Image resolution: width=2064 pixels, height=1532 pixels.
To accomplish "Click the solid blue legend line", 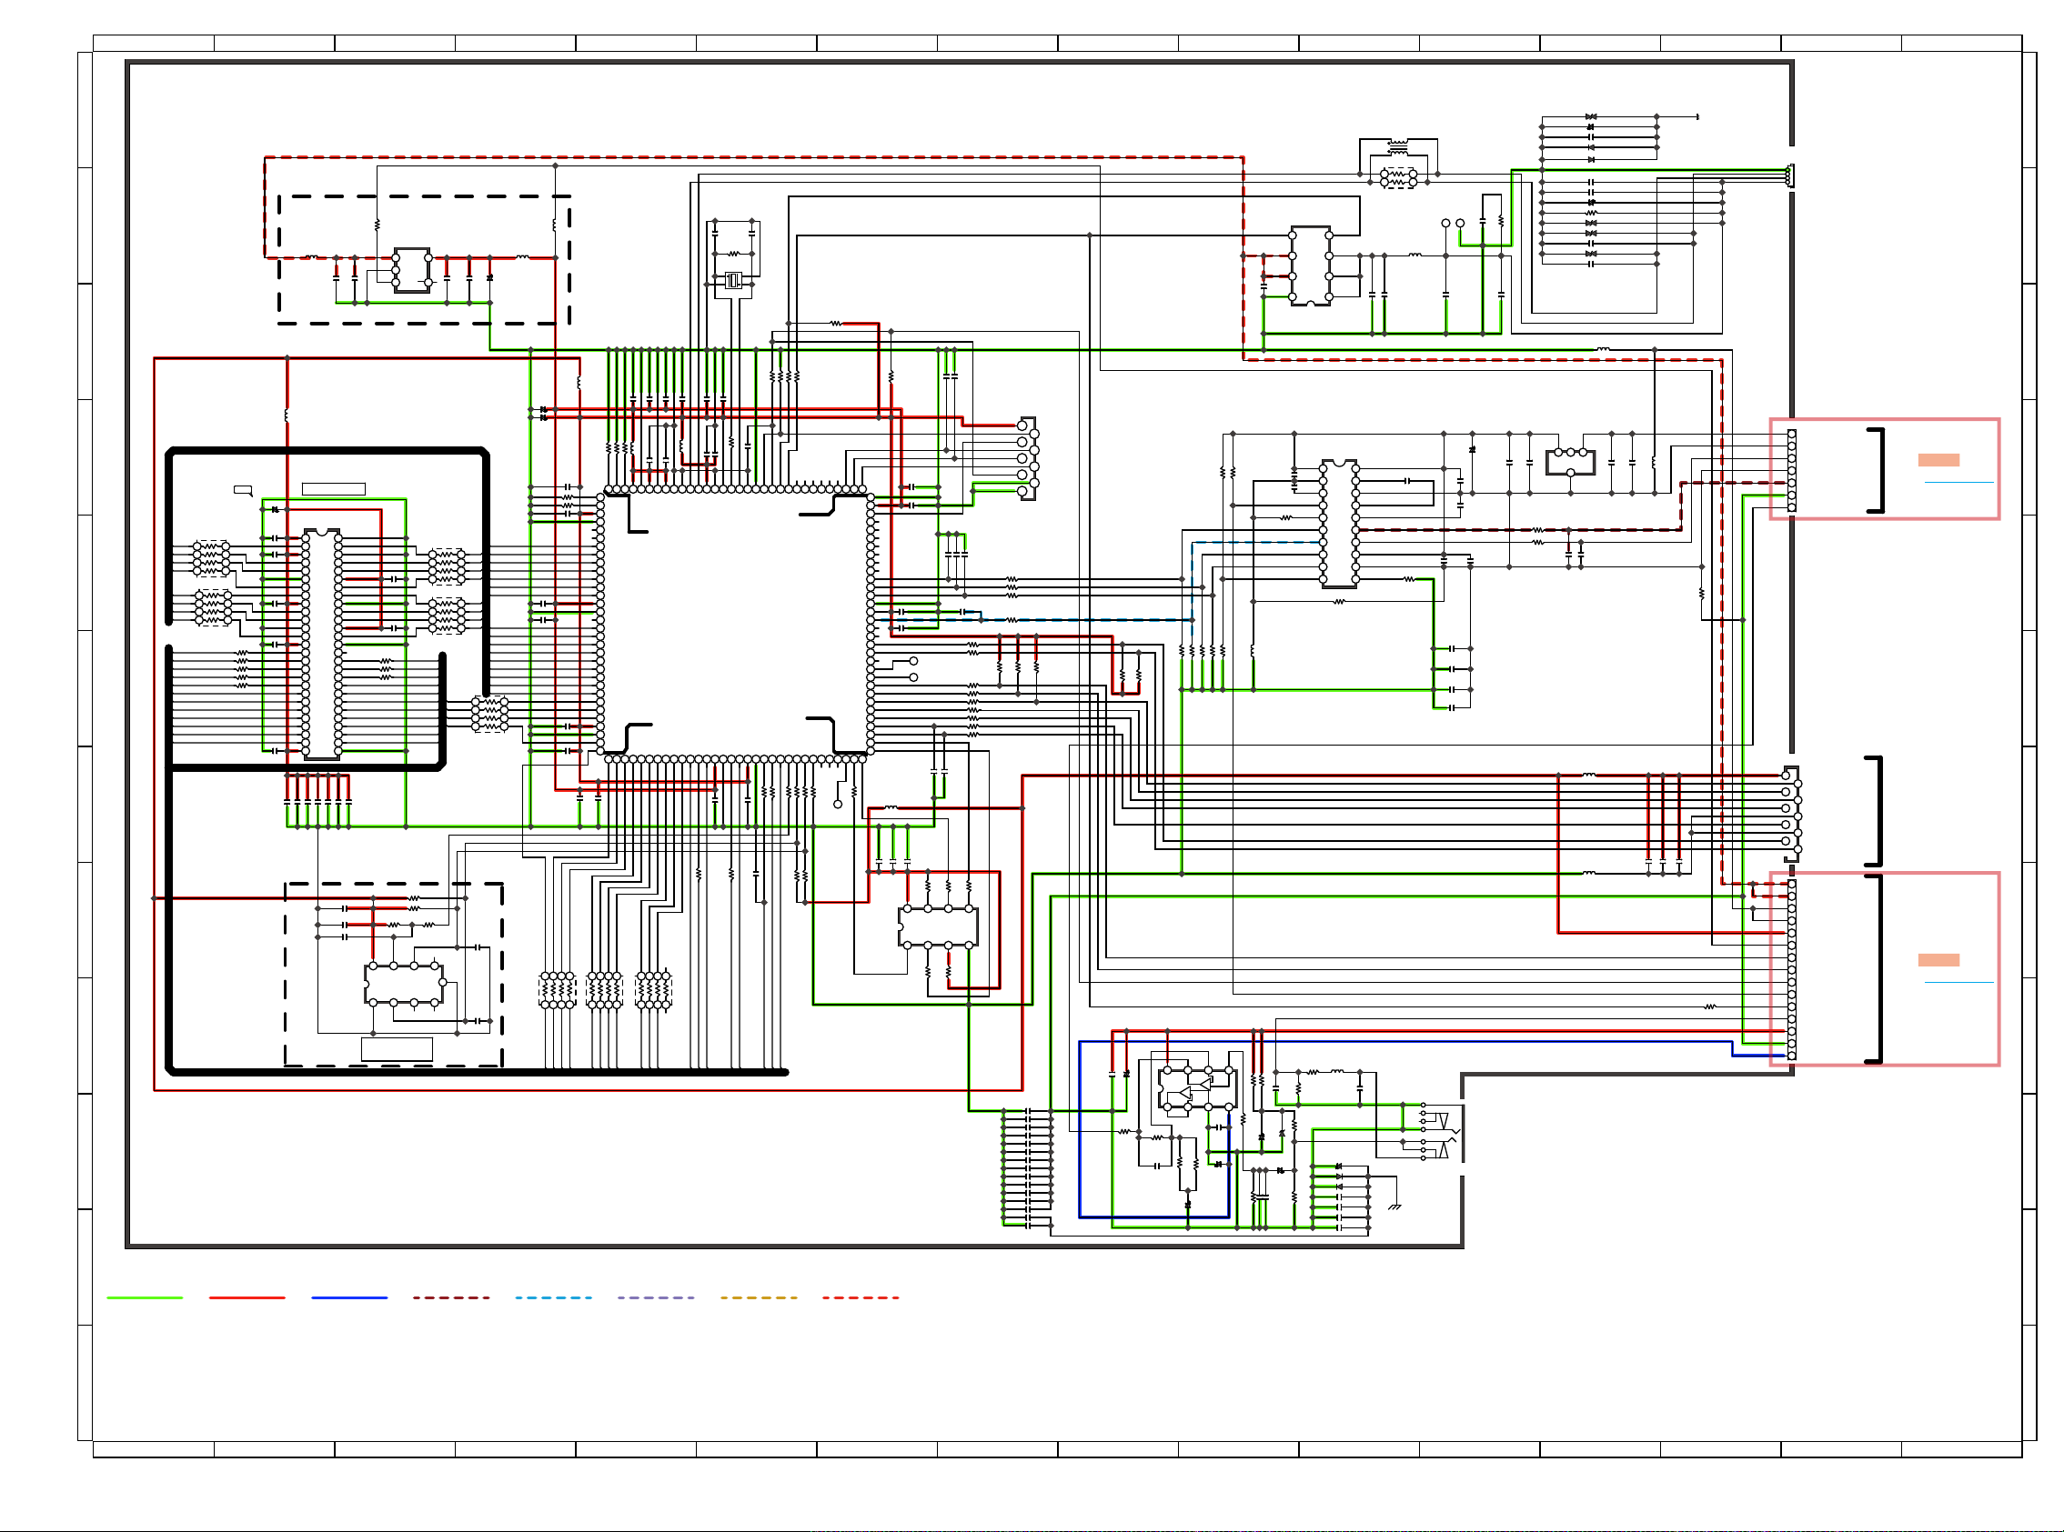I will pos(348,1297).
